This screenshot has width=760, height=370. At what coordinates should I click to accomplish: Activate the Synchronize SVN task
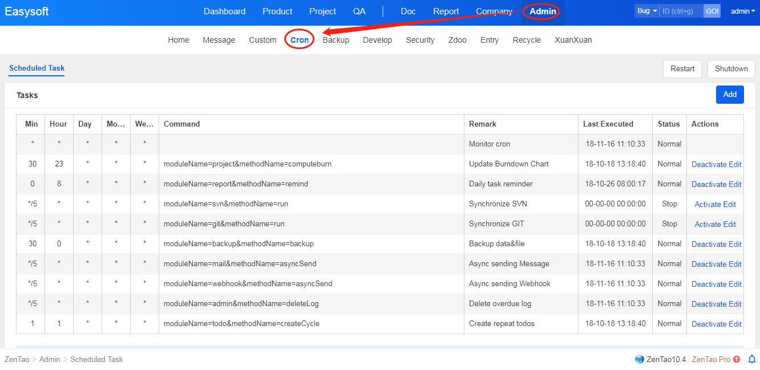click(x=708, y=204)
